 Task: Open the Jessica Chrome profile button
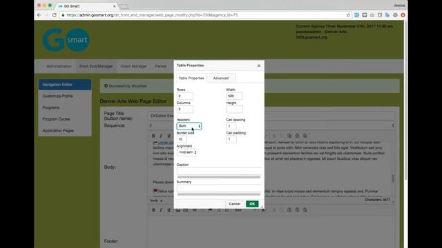(x=399, y=6)
